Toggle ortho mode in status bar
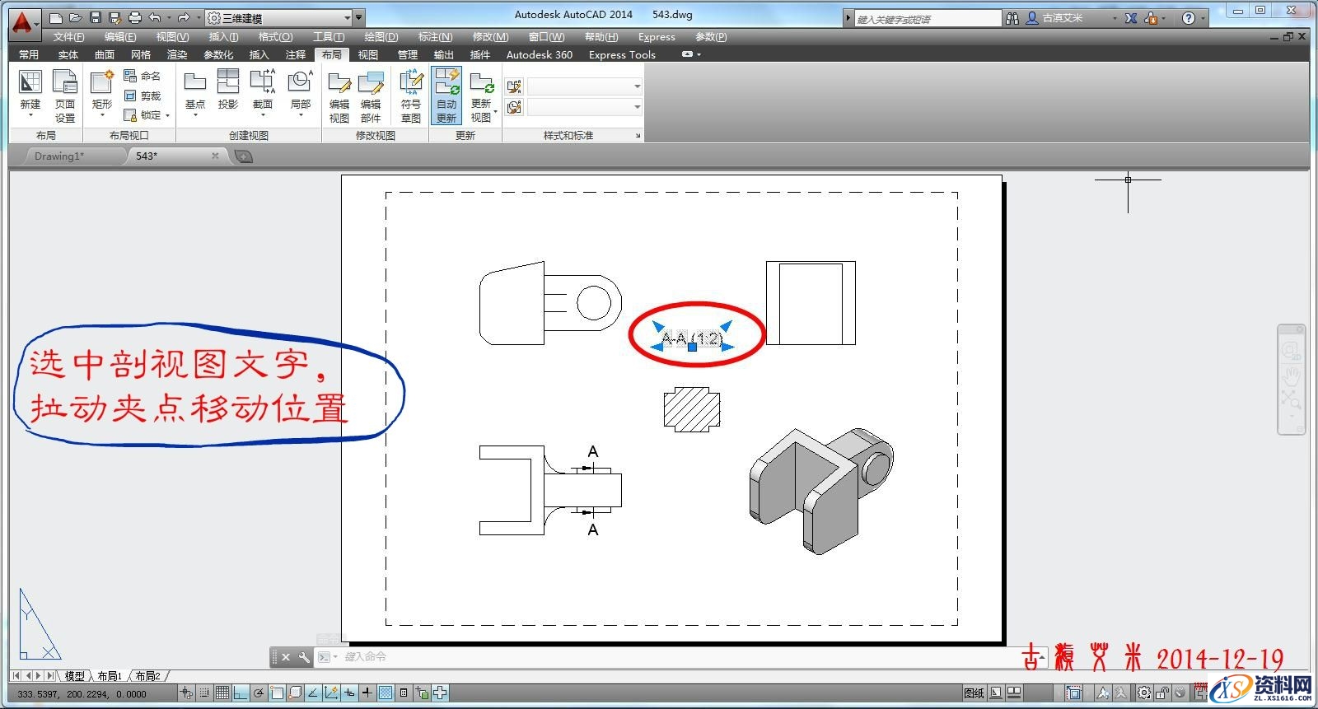Viewport: 1318px width, 709px height. [x=240, y=693]
